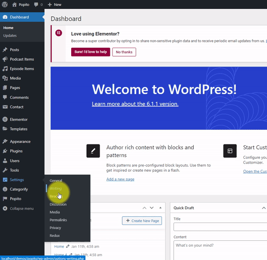This screenshot has height=260, width=267.
Task: Open the Popito site home icon
Action: (x=15, y=4)
